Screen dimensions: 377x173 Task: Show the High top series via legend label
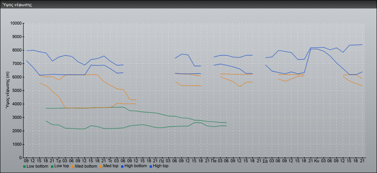click(160, 166)
